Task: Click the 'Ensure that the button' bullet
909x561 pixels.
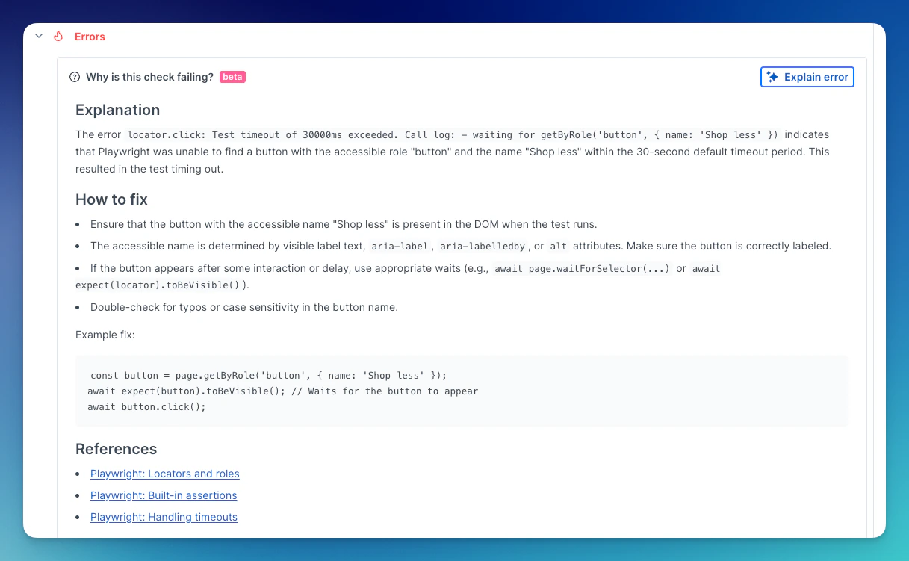Action: click(344, 224)
